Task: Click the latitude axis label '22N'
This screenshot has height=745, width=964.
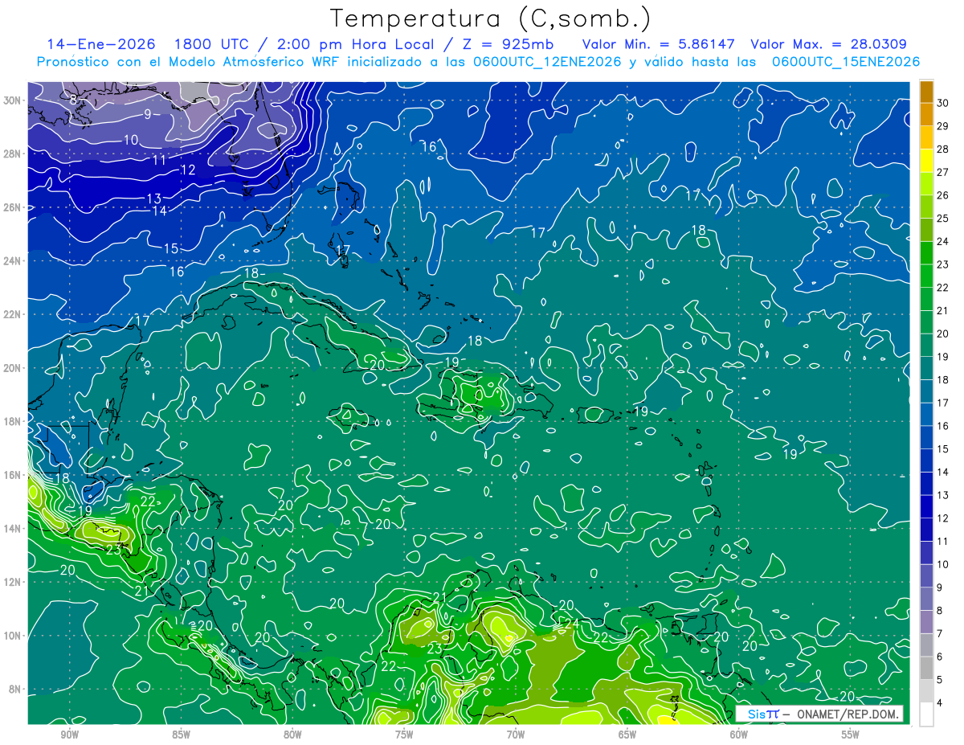Action: 13,314
